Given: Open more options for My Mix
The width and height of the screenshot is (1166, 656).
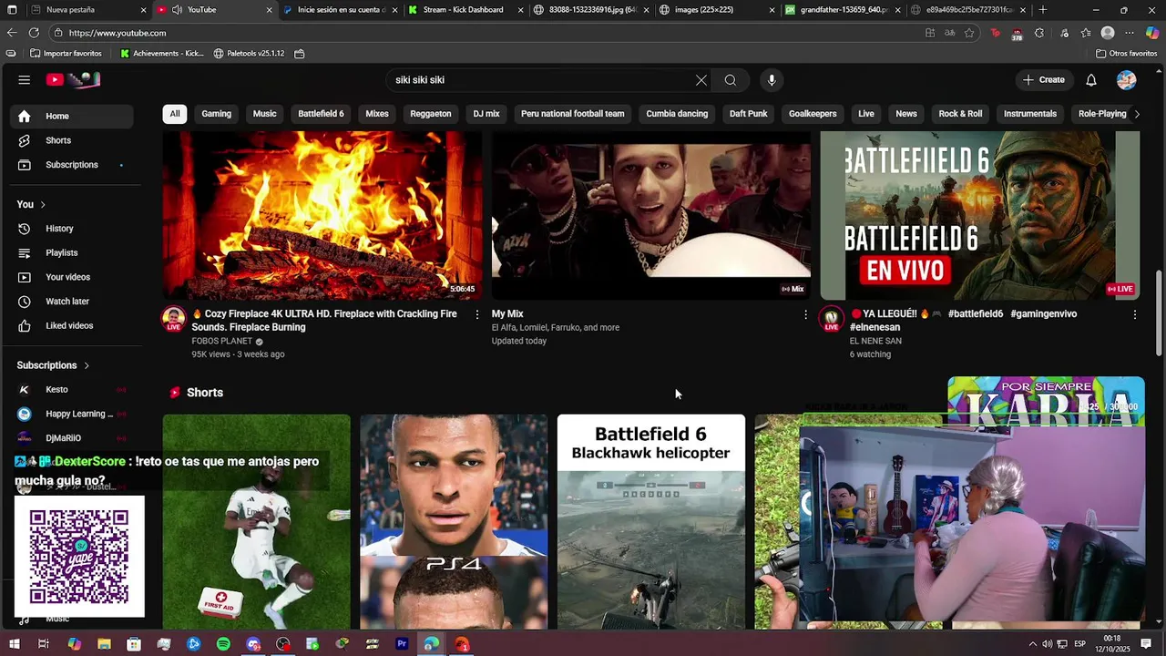Looking at the screenshot, I should 805,314.
